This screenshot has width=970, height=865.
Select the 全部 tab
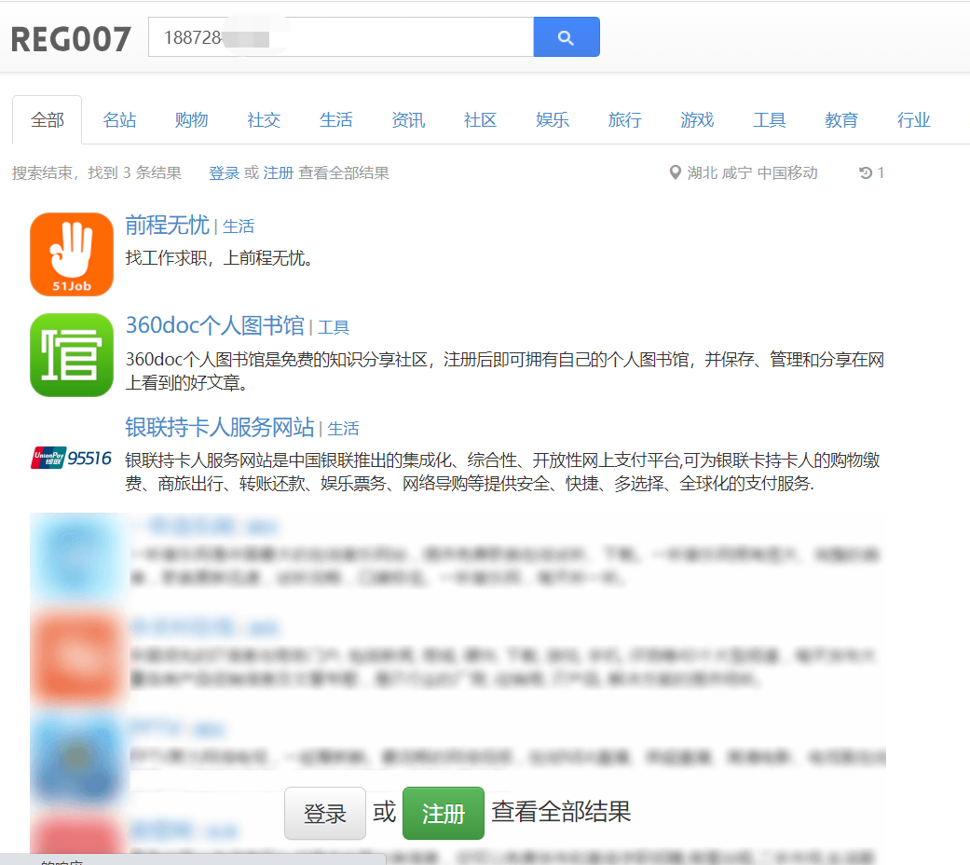pos(47,119)
